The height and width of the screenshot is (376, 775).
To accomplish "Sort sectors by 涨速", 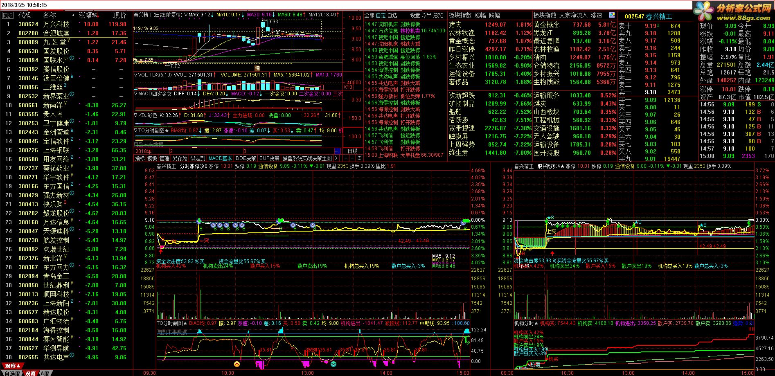I will [x=597, y=15].
